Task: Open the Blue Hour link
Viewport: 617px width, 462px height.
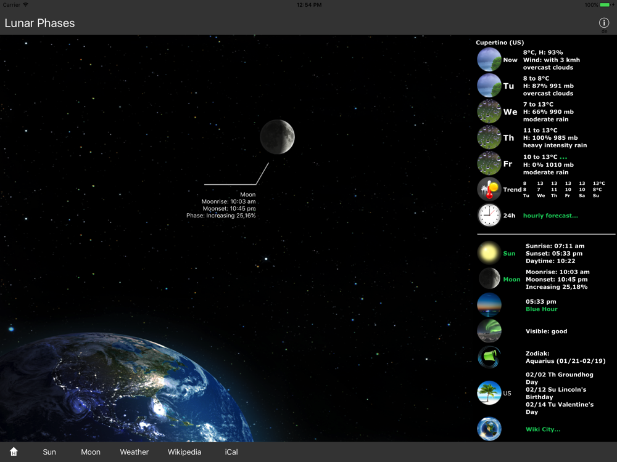Action: coord(542,309)
